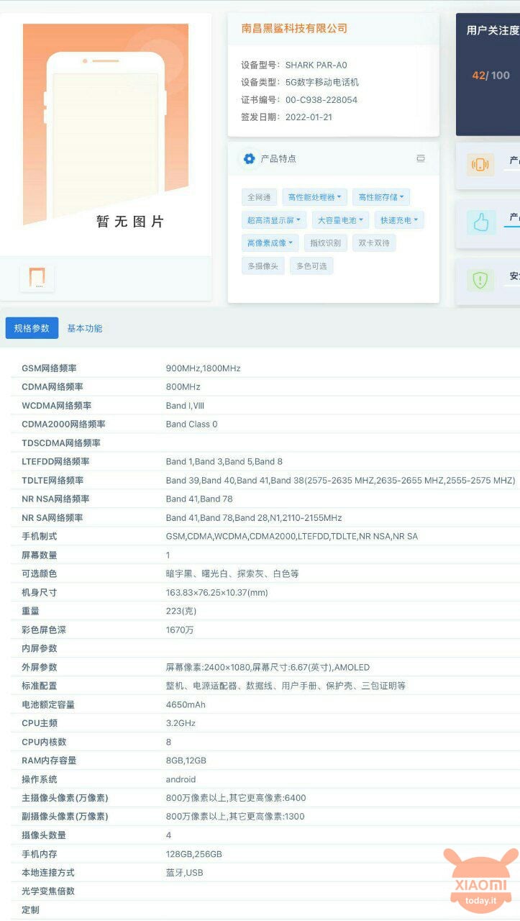Click storage value 128GB,256GB
The width and height of the screenshot is (520, 921).
coord(194,855)
